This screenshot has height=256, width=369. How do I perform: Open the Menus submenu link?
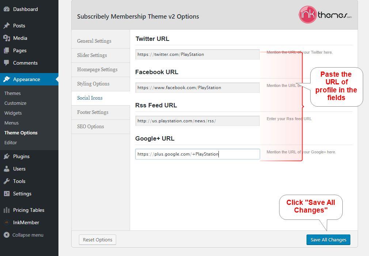click(11, 123)
